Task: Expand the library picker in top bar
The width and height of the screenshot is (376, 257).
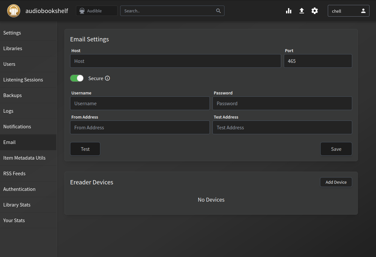Action: coord(96,10)
